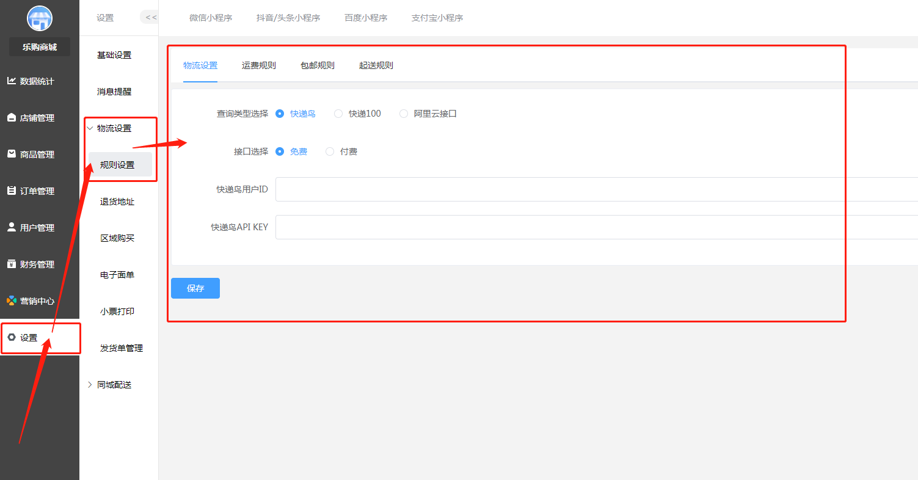Click the 订单管理 clipboard icon
The height and width of the screenshot is (480, 918).
[x=12, y=191]
